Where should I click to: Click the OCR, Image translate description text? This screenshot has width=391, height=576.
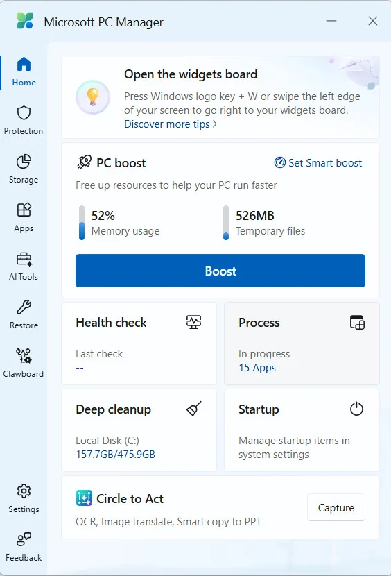click(x=168, y=522)
